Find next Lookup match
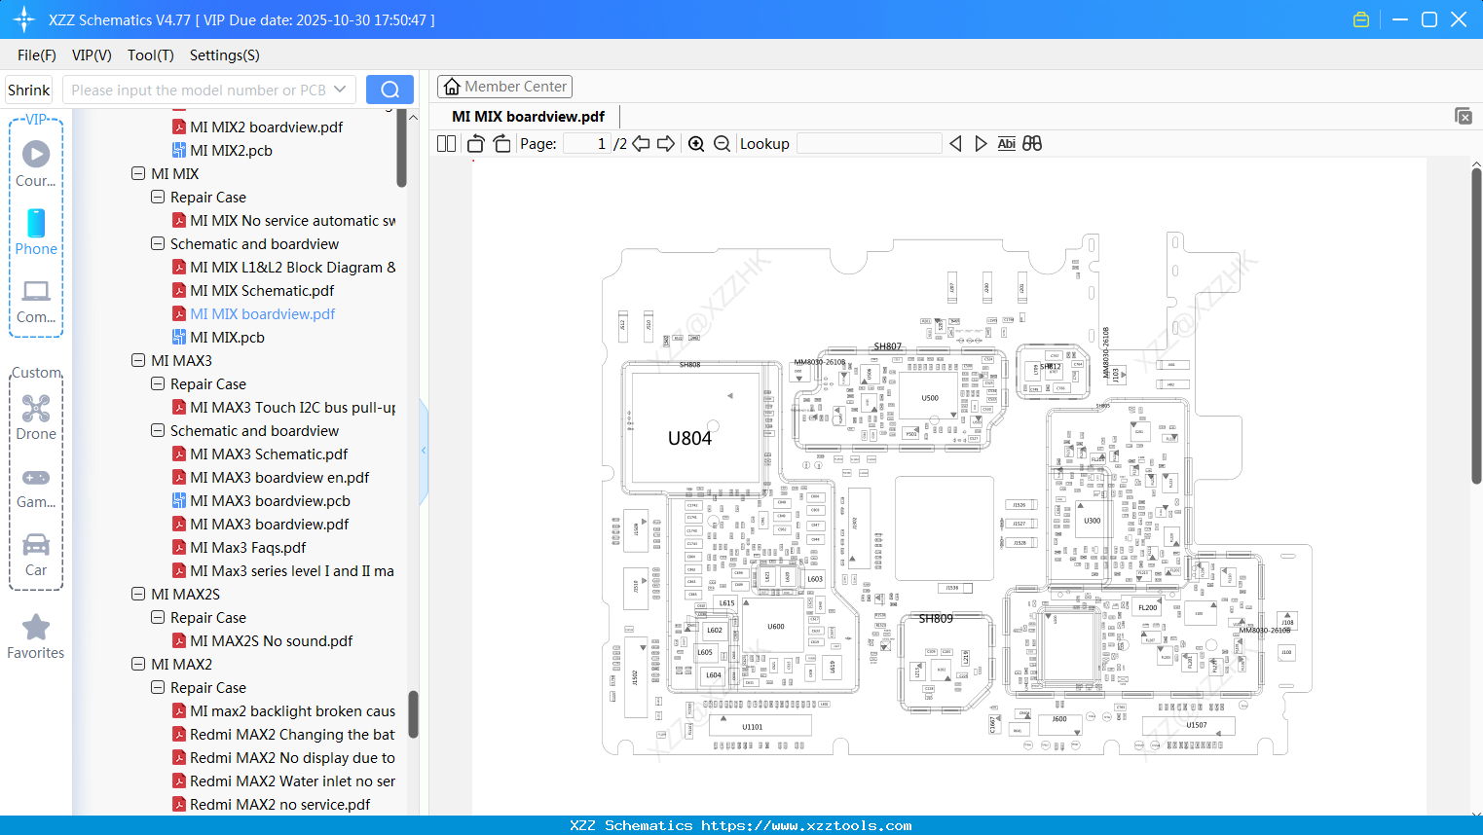This screenshot has width=1483, height=835. pyautogui.click(x=981, y=144)
